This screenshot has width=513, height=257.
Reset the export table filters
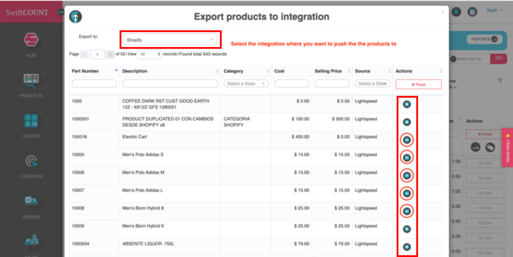(x=419, y=84)
